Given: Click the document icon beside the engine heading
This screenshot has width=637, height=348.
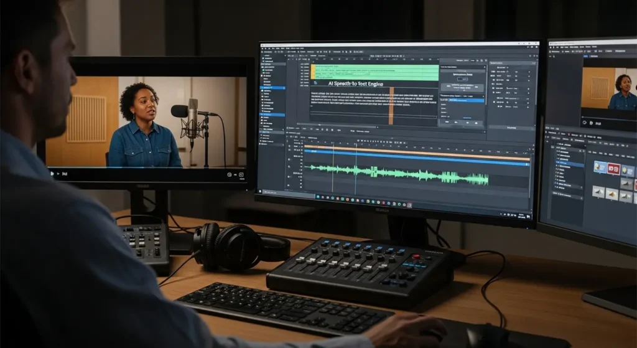Looking at the screenshot, I should point(315,83).
